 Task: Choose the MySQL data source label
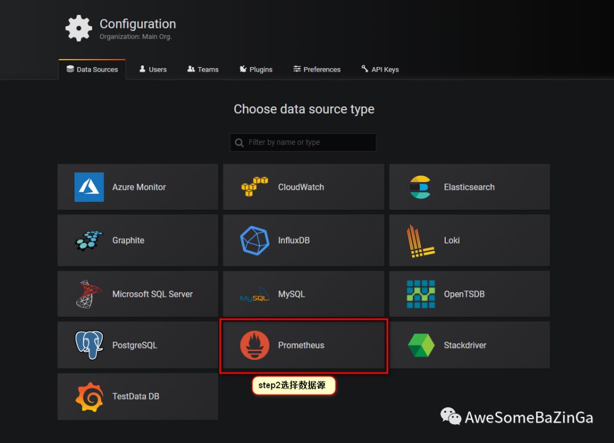(291, 294)
